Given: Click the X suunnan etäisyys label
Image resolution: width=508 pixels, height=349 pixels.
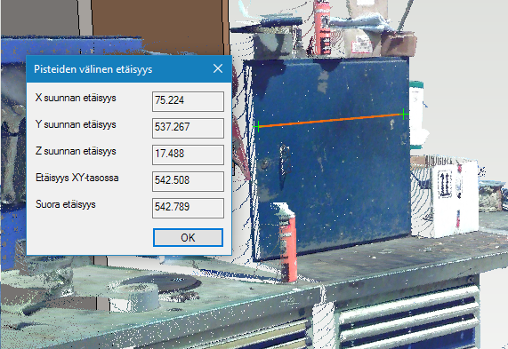Looking at the screenshot, I should (x=76, y=98).
